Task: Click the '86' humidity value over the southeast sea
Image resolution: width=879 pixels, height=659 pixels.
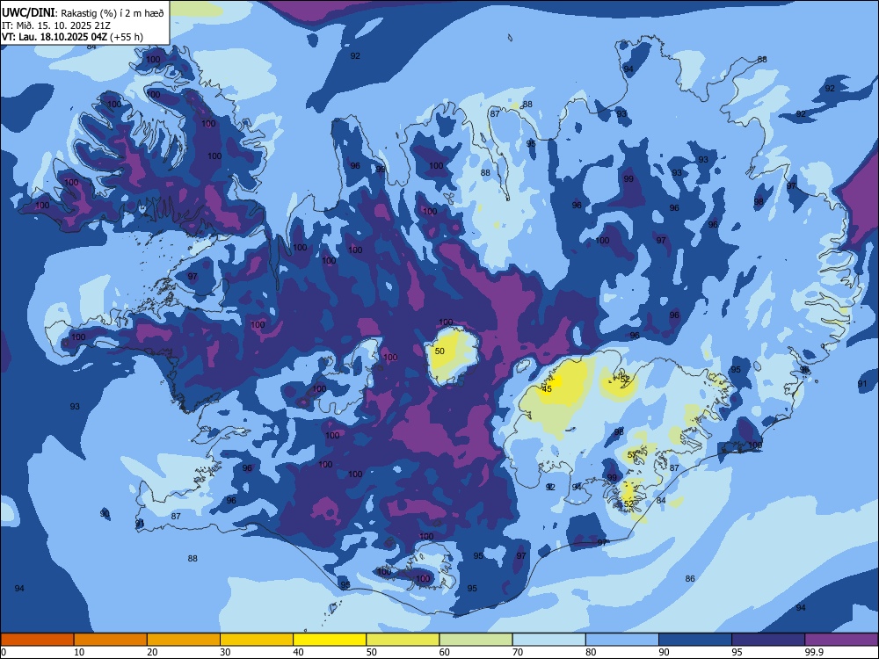Action: (690, 578)
